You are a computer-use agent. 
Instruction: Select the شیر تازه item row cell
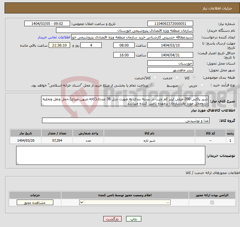point(149,141)
